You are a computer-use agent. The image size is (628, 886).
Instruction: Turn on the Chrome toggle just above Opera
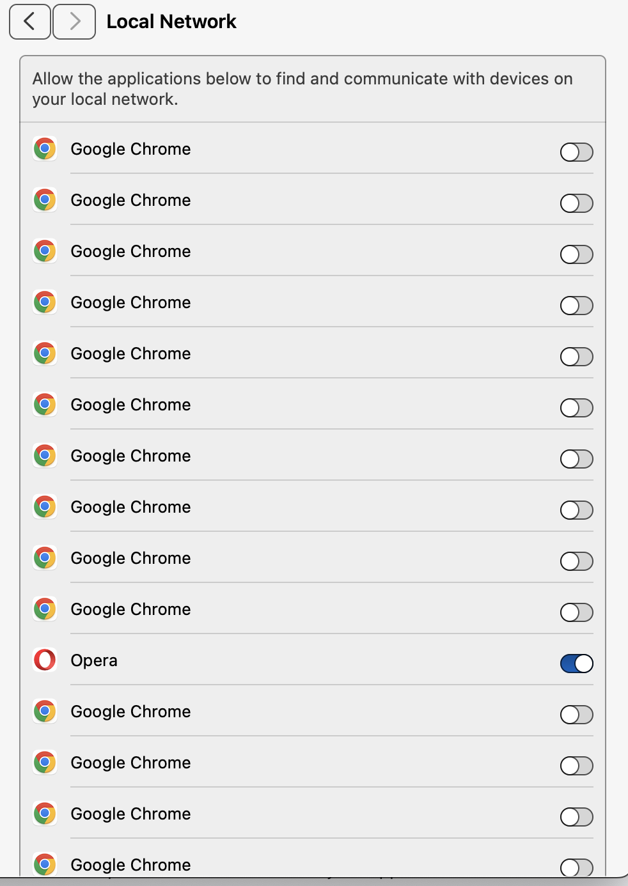point(576,612)
